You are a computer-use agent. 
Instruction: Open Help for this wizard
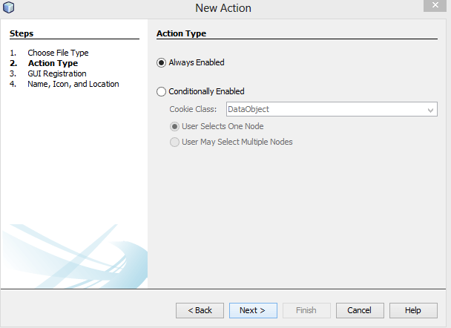coord(413,310)
